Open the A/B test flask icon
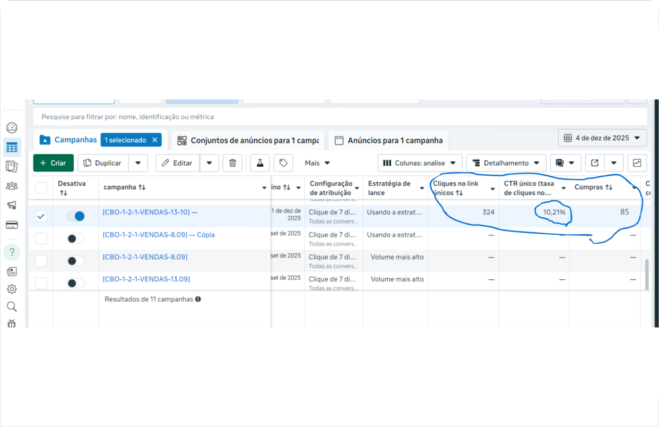The width and height of the screenshot is (659, 427). tap(260, 163)
